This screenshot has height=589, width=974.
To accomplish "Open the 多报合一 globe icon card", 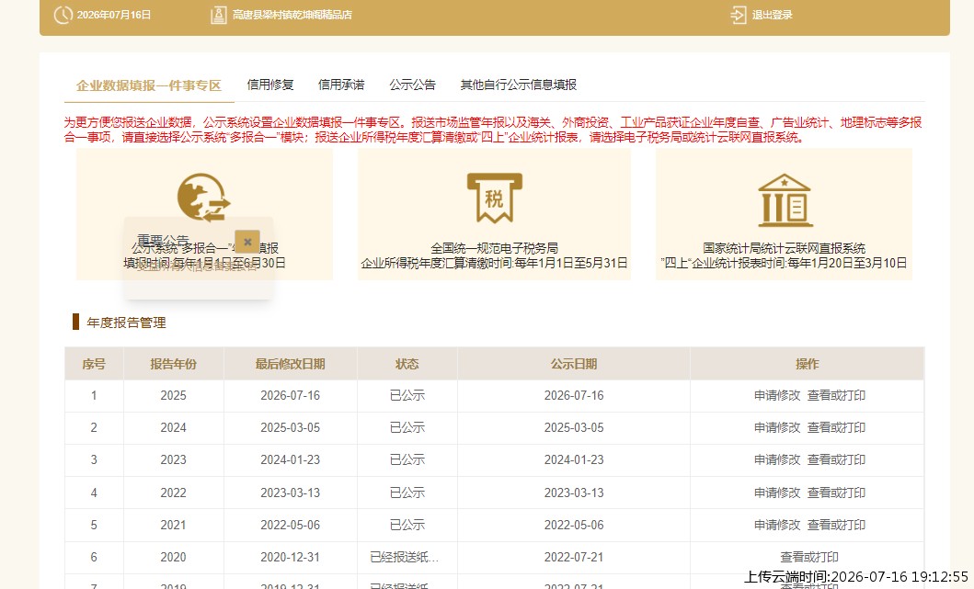I will (204, 197).
